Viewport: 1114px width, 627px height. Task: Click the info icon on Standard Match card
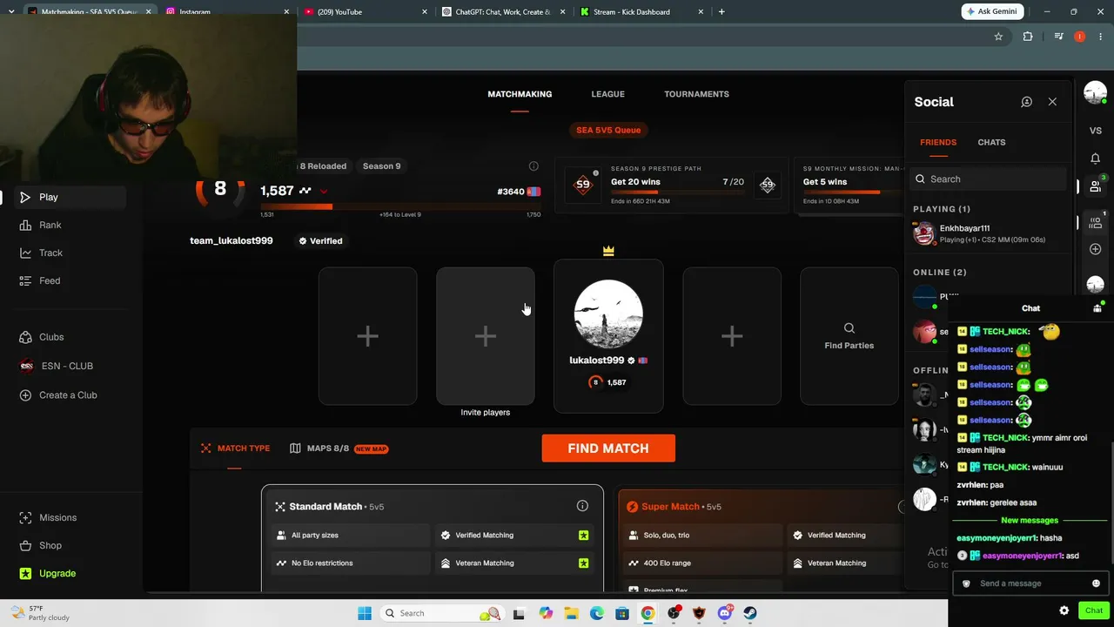click(582, 506)
